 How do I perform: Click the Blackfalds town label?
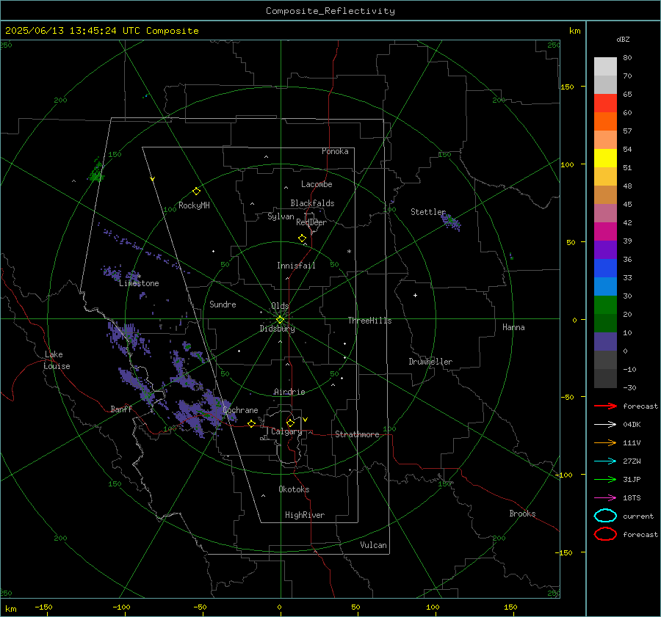tap(312, 203)
